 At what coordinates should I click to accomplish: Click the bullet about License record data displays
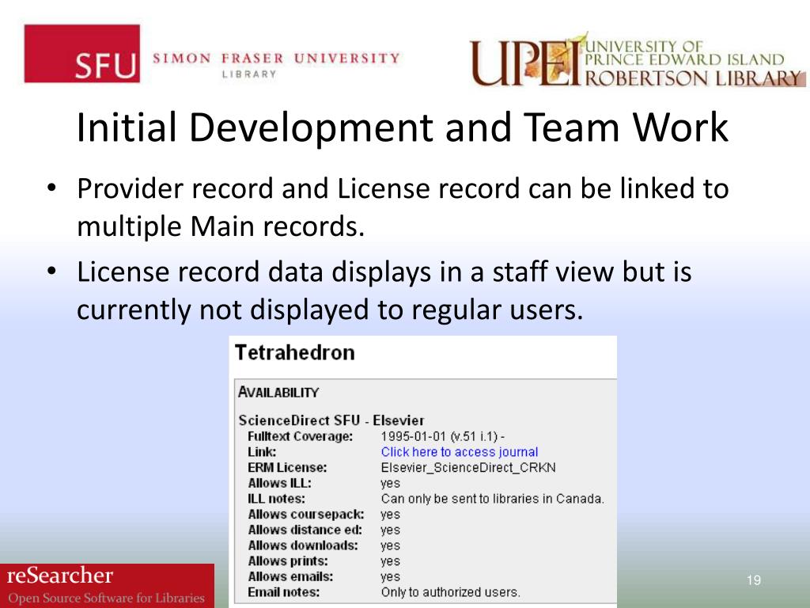coord(384,291)
